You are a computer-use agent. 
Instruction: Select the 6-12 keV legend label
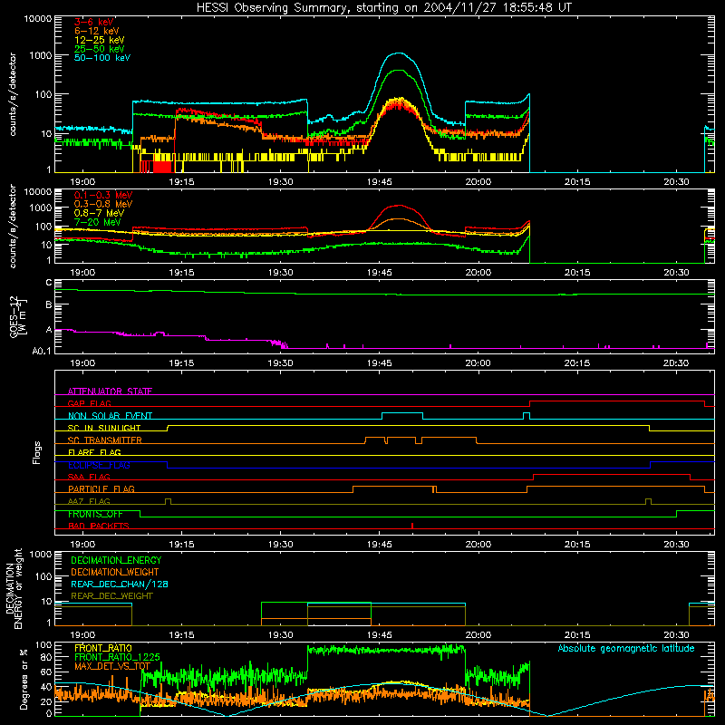[x=97, y=31]
